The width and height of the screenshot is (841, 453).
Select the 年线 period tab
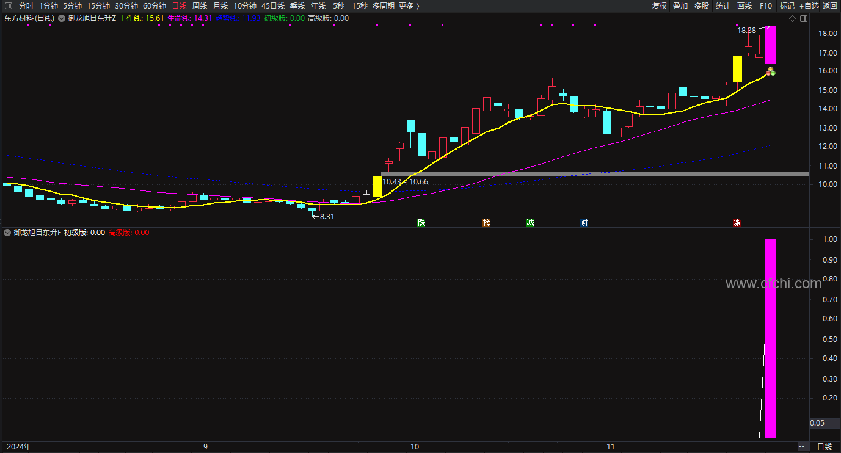[318, 5]
